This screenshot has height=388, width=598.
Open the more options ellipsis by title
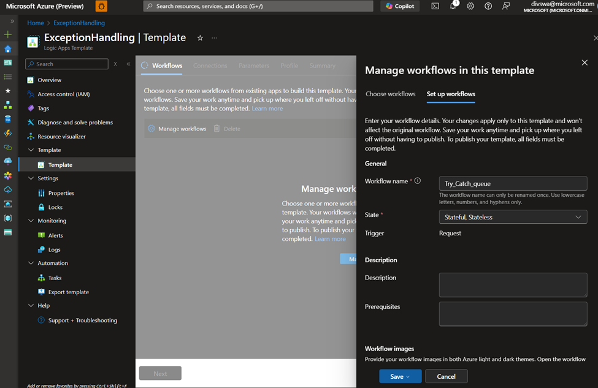[x=214, y=38]
